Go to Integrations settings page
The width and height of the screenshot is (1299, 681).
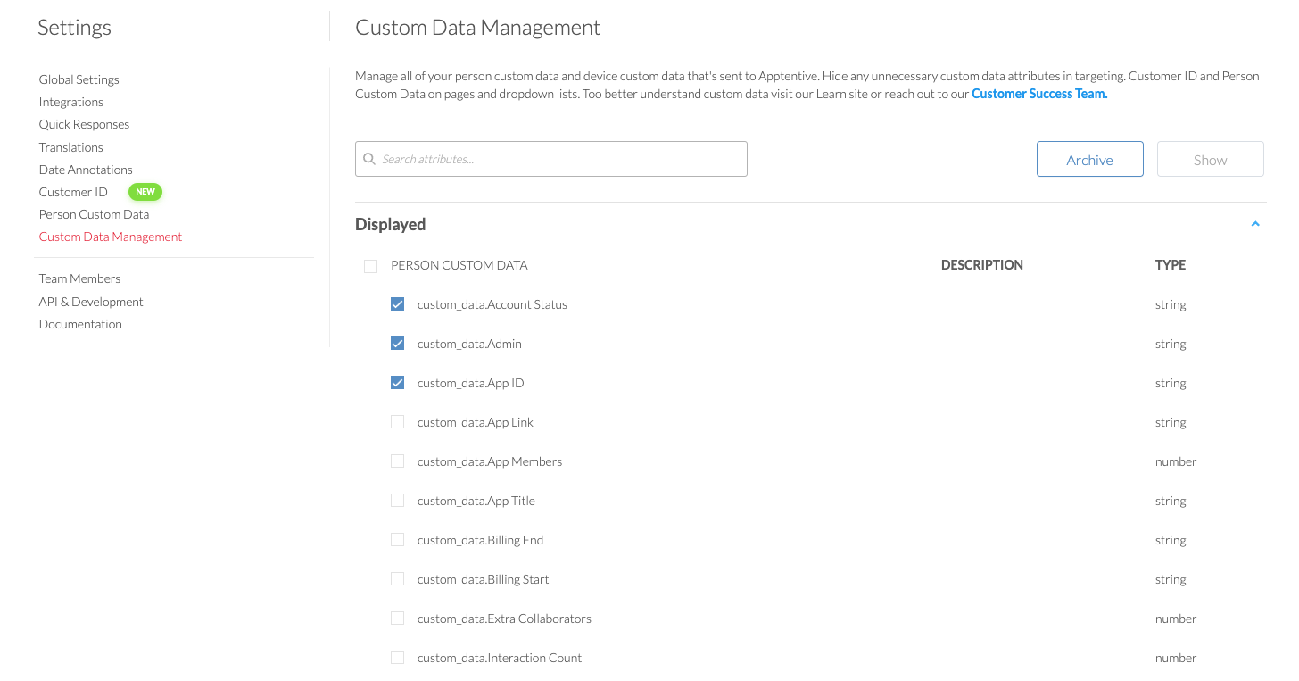(x=71, y=102)
